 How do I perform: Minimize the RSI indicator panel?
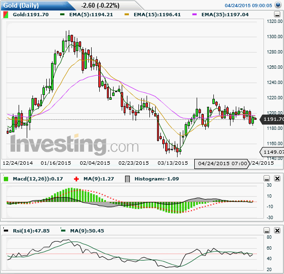pyautogui.click(x=267, y=231)
